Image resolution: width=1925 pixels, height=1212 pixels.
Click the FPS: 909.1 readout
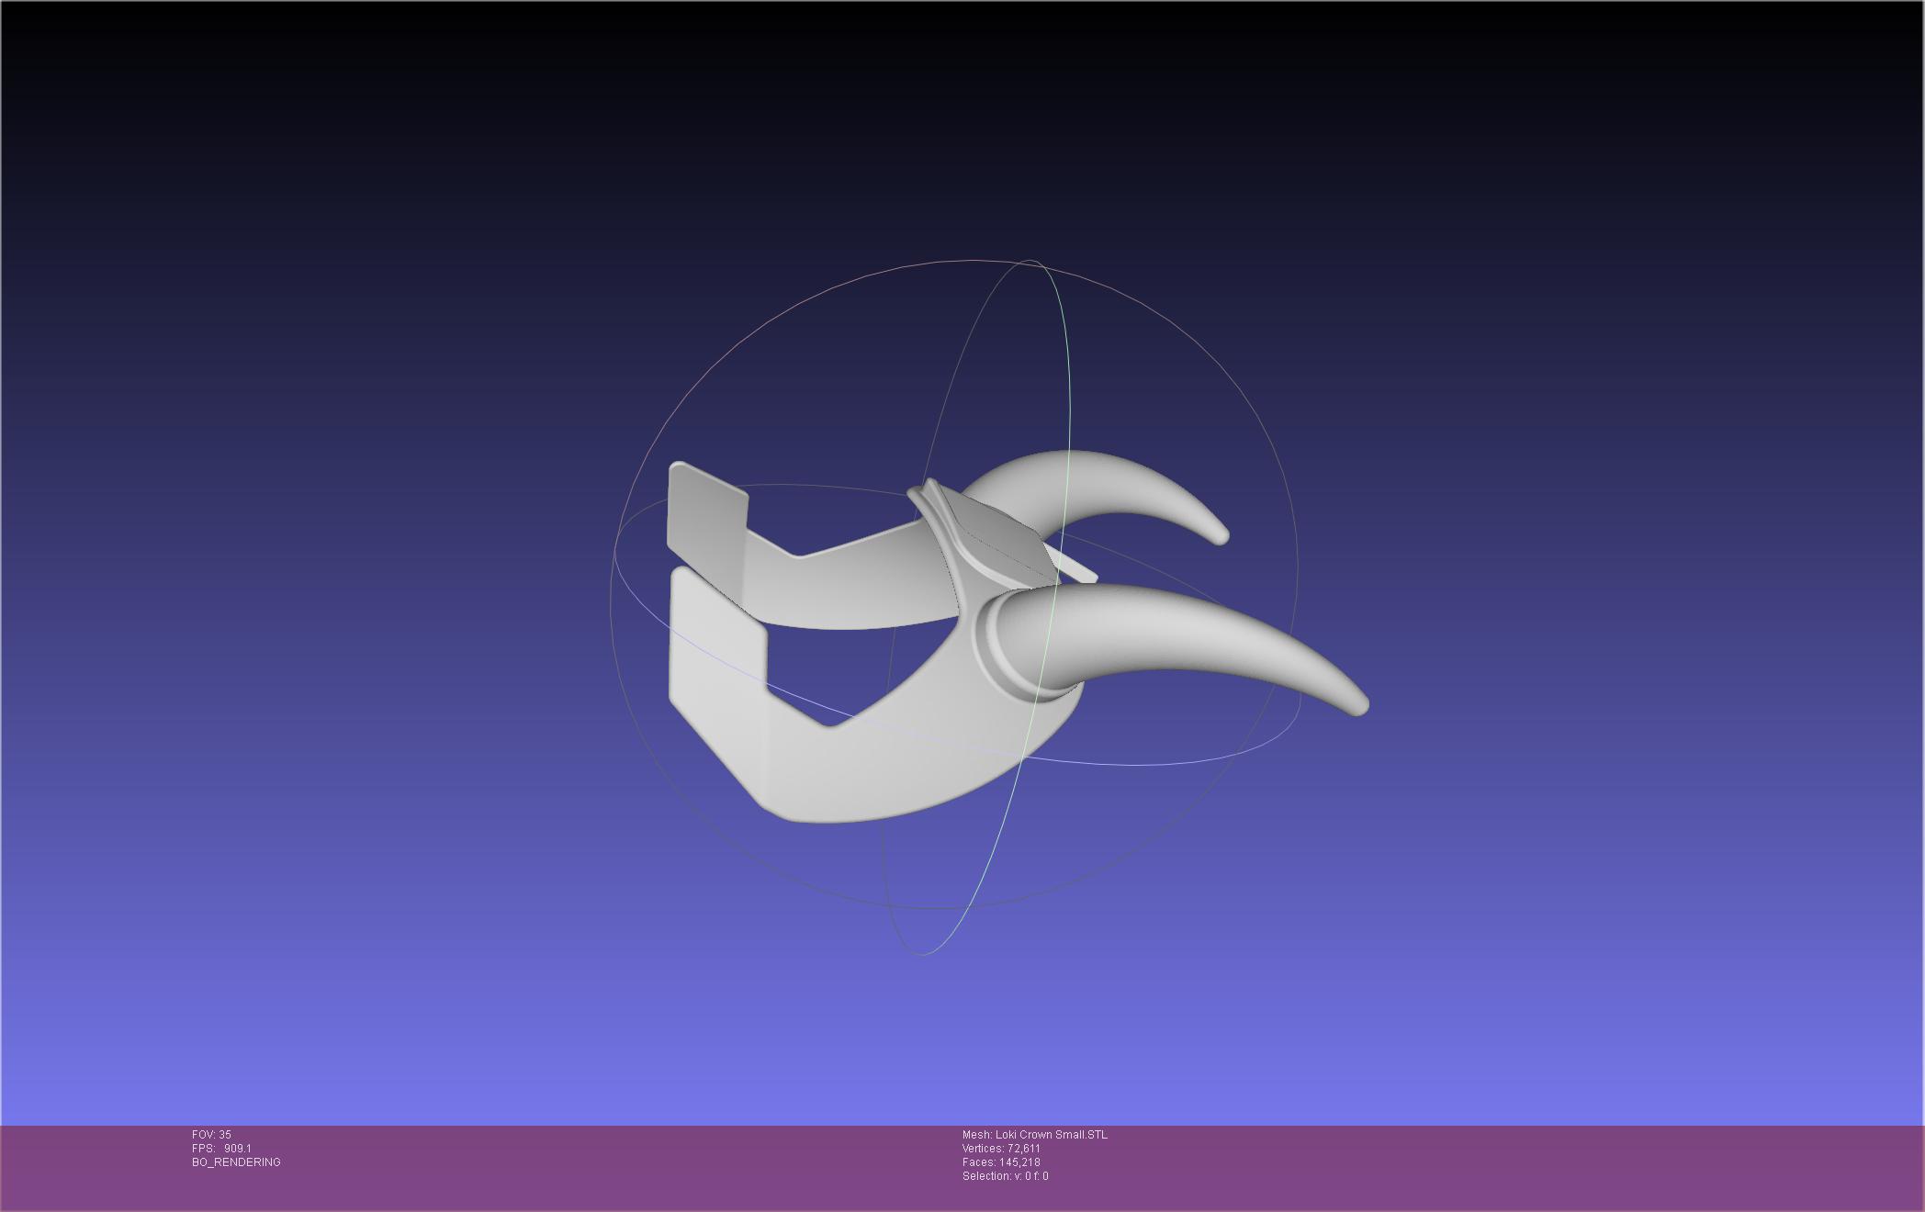(x=221, y=1149)
